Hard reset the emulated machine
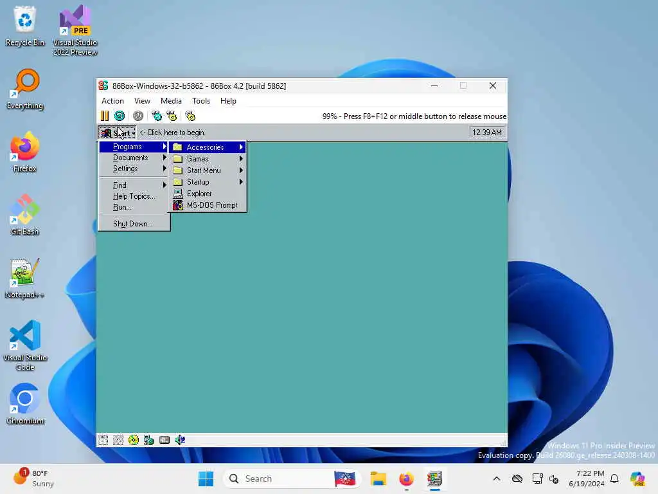Screen dimensions: 658x494 click(120, 116)
